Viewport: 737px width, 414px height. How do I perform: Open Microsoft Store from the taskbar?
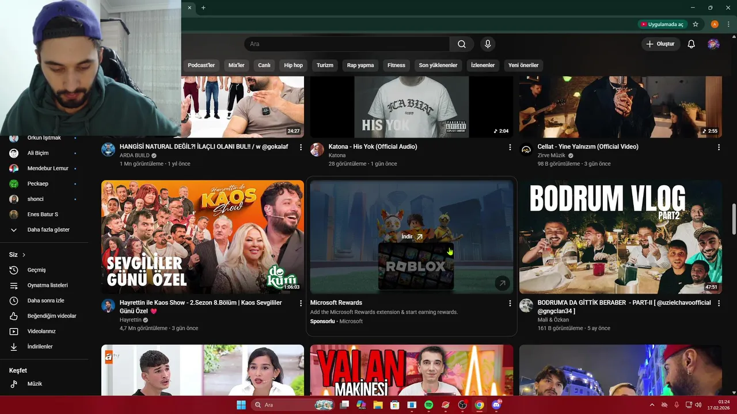[x=394, y=405]
